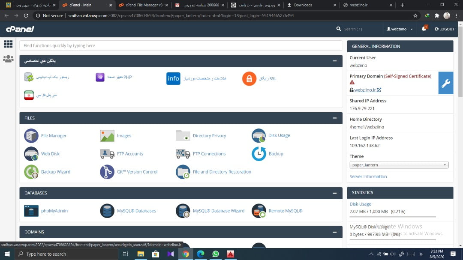Collapse the Persian custom plugins section
Screen dimensions: 463x260
[334, 61]
